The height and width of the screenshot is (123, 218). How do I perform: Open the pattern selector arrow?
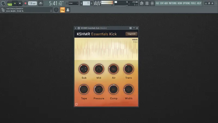click(81, 3)
